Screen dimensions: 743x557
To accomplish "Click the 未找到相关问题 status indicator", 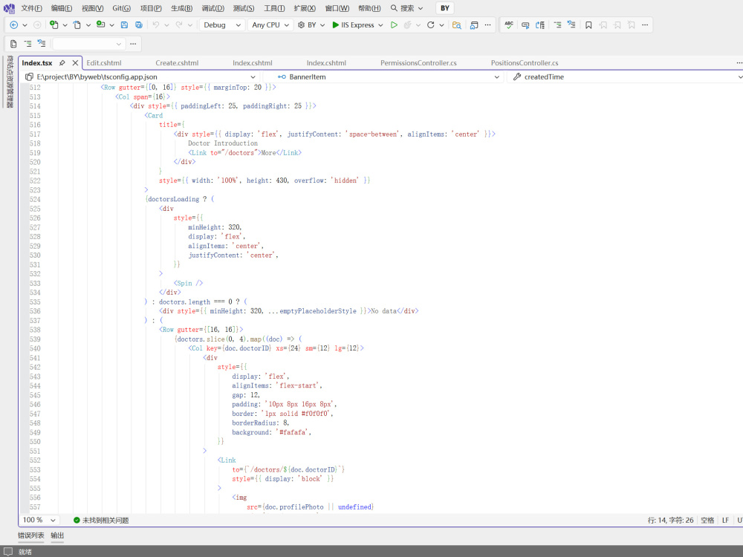I will click(x=101, y=520).
